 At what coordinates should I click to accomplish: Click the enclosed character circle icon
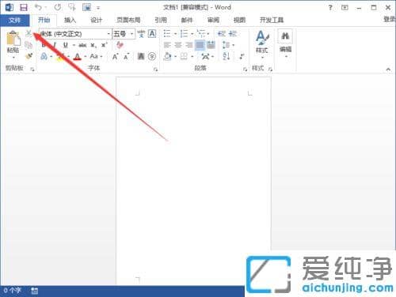(152, 56)
